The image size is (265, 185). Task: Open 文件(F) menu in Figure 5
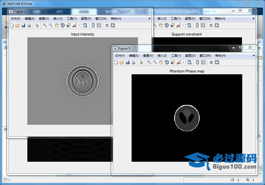click(x=120, y=55)
